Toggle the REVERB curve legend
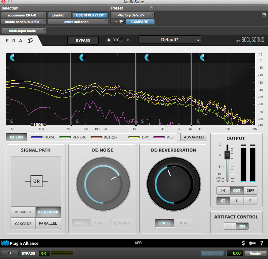This screenshot has height=259, width=268. pos(73,137)
